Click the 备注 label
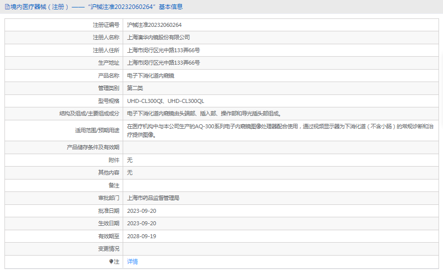 click(x=114, y=185)
